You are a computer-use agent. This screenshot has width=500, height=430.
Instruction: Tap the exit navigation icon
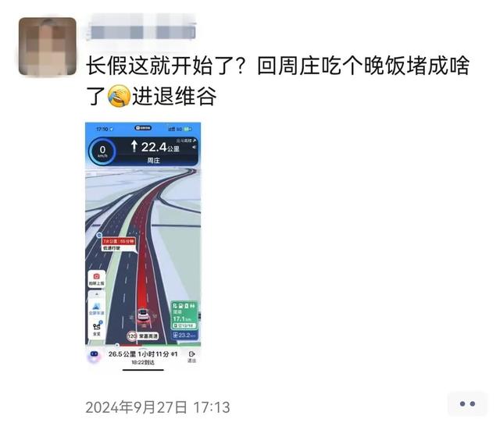192,357
